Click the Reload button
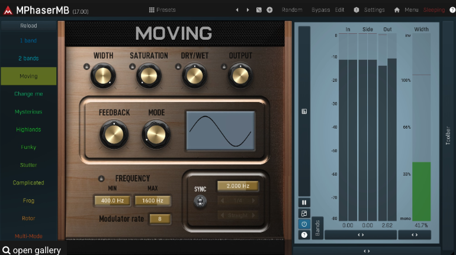 coord(28,26)
